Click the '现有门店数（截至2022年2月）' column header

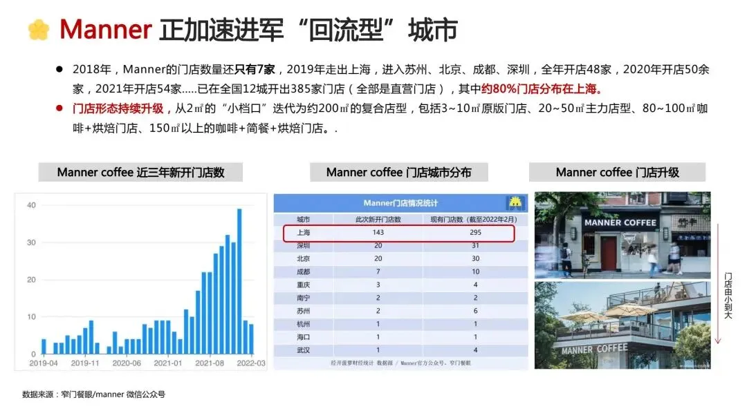474,219
